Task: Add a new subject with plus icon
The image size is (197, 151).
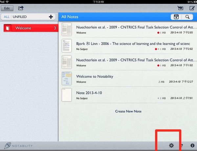Action: tap(51, 17)
